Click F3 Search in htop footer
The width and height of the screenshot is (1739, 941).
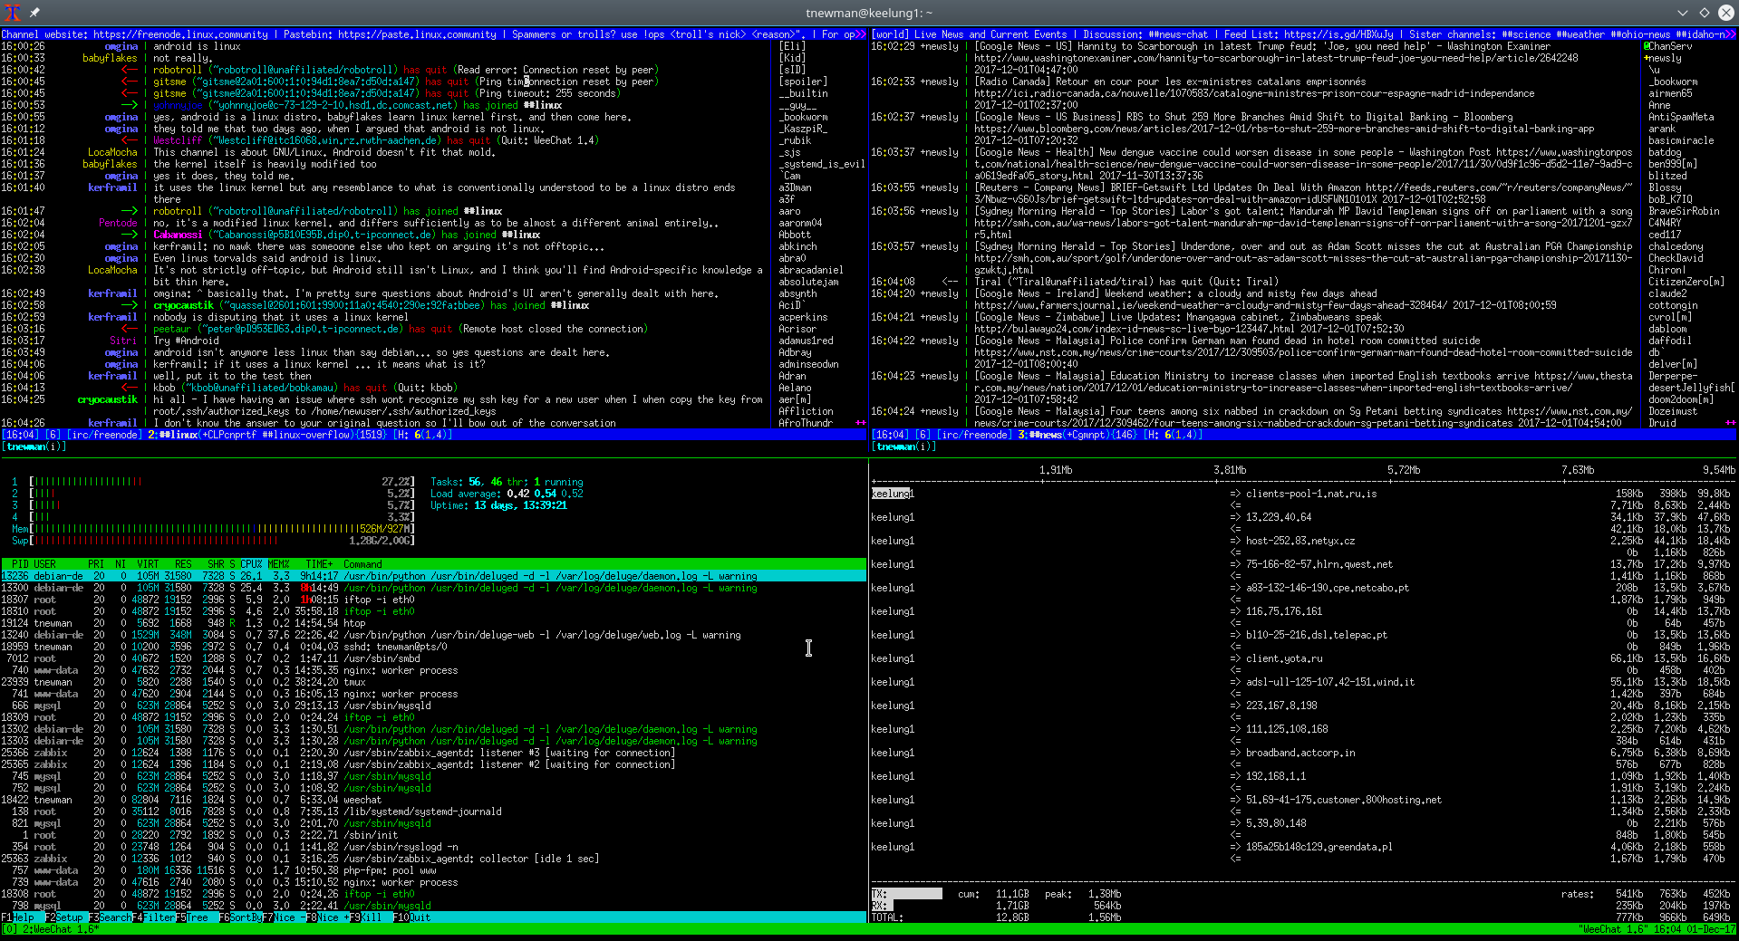tap(110, 917)
